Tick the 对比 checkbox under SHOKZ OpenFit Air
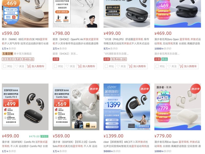The image size is (205, 154). point(55,66)
